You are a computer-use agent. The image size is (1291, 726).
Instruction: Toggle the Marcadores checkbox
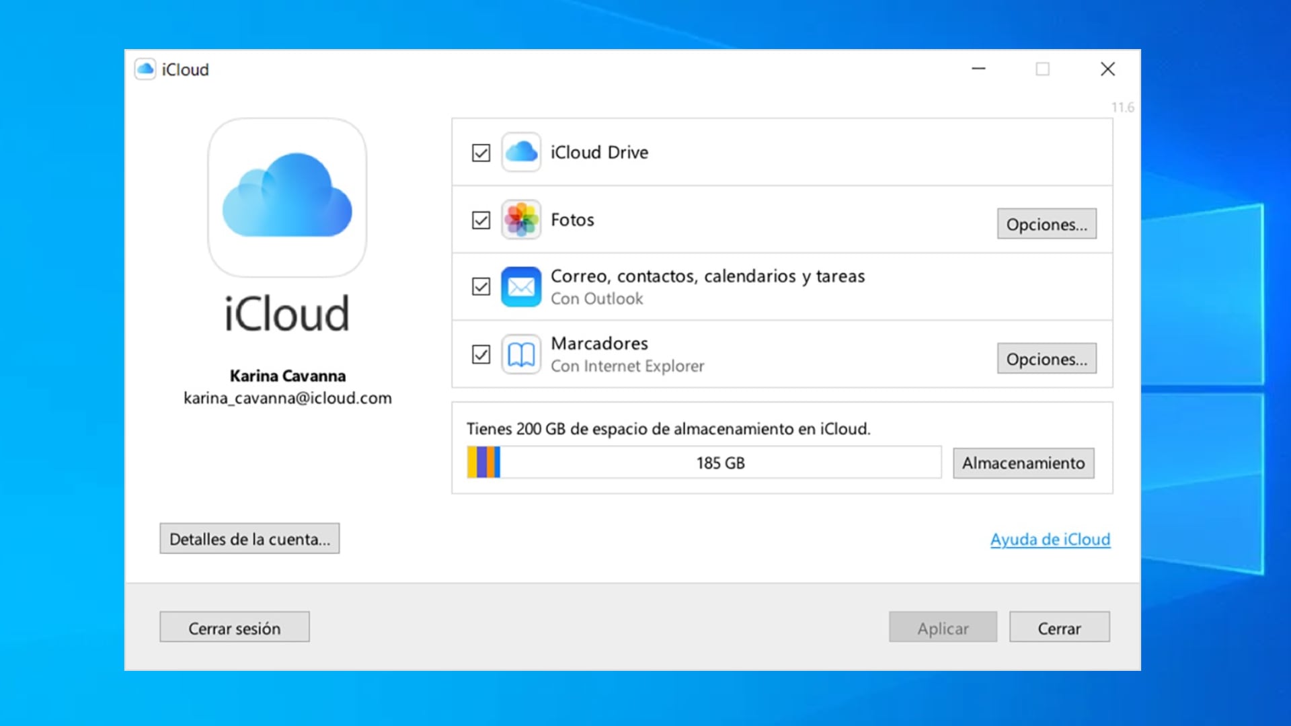[x=481, y=354]
